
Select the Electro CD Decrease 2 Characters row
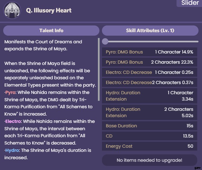(149, 82)
